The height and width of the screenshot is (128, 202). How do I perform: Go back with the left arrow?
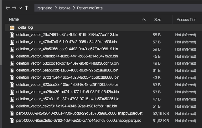tap(8, 8)
